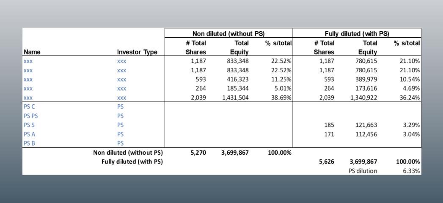Image resolution: width=443 pixels, height=203 pixels.
Task: Select the 185,344 total equity cell
Action: [x=238, y=88]
